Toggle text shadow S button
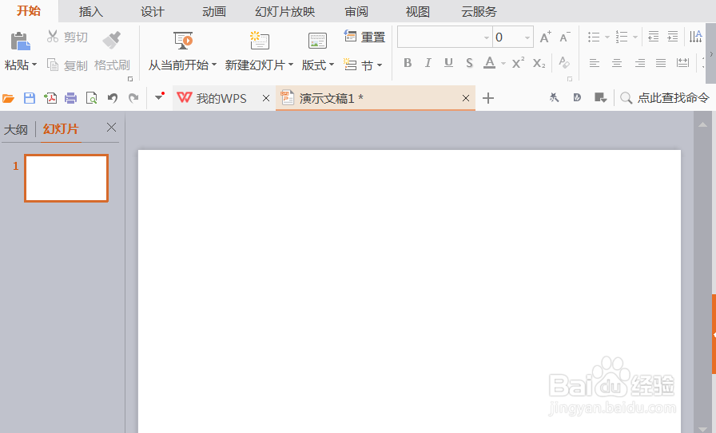Viewport: 716px width, 433px height. (x=469, y=63)
